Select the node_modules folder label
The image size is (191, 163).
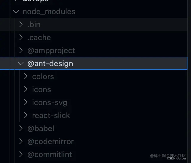(49, 12)
